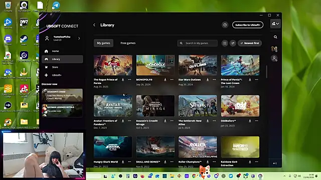Collapse the right sidebar arrow icon
Viewport: 321px width, 180px height.
tap(275, 163)
